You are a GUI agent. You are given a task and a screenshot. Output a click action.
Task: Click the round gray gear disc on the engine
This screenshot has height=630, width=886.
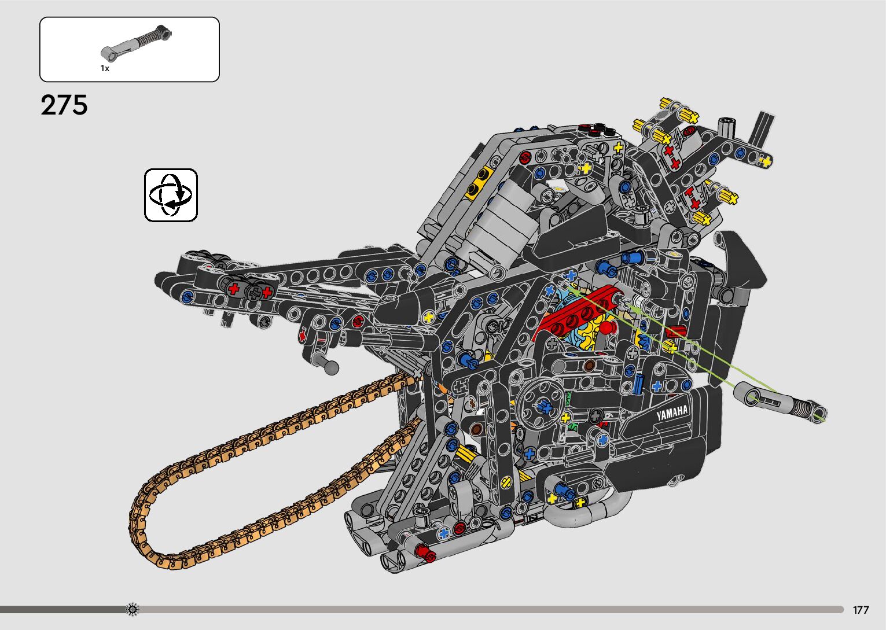coord(539,400)
